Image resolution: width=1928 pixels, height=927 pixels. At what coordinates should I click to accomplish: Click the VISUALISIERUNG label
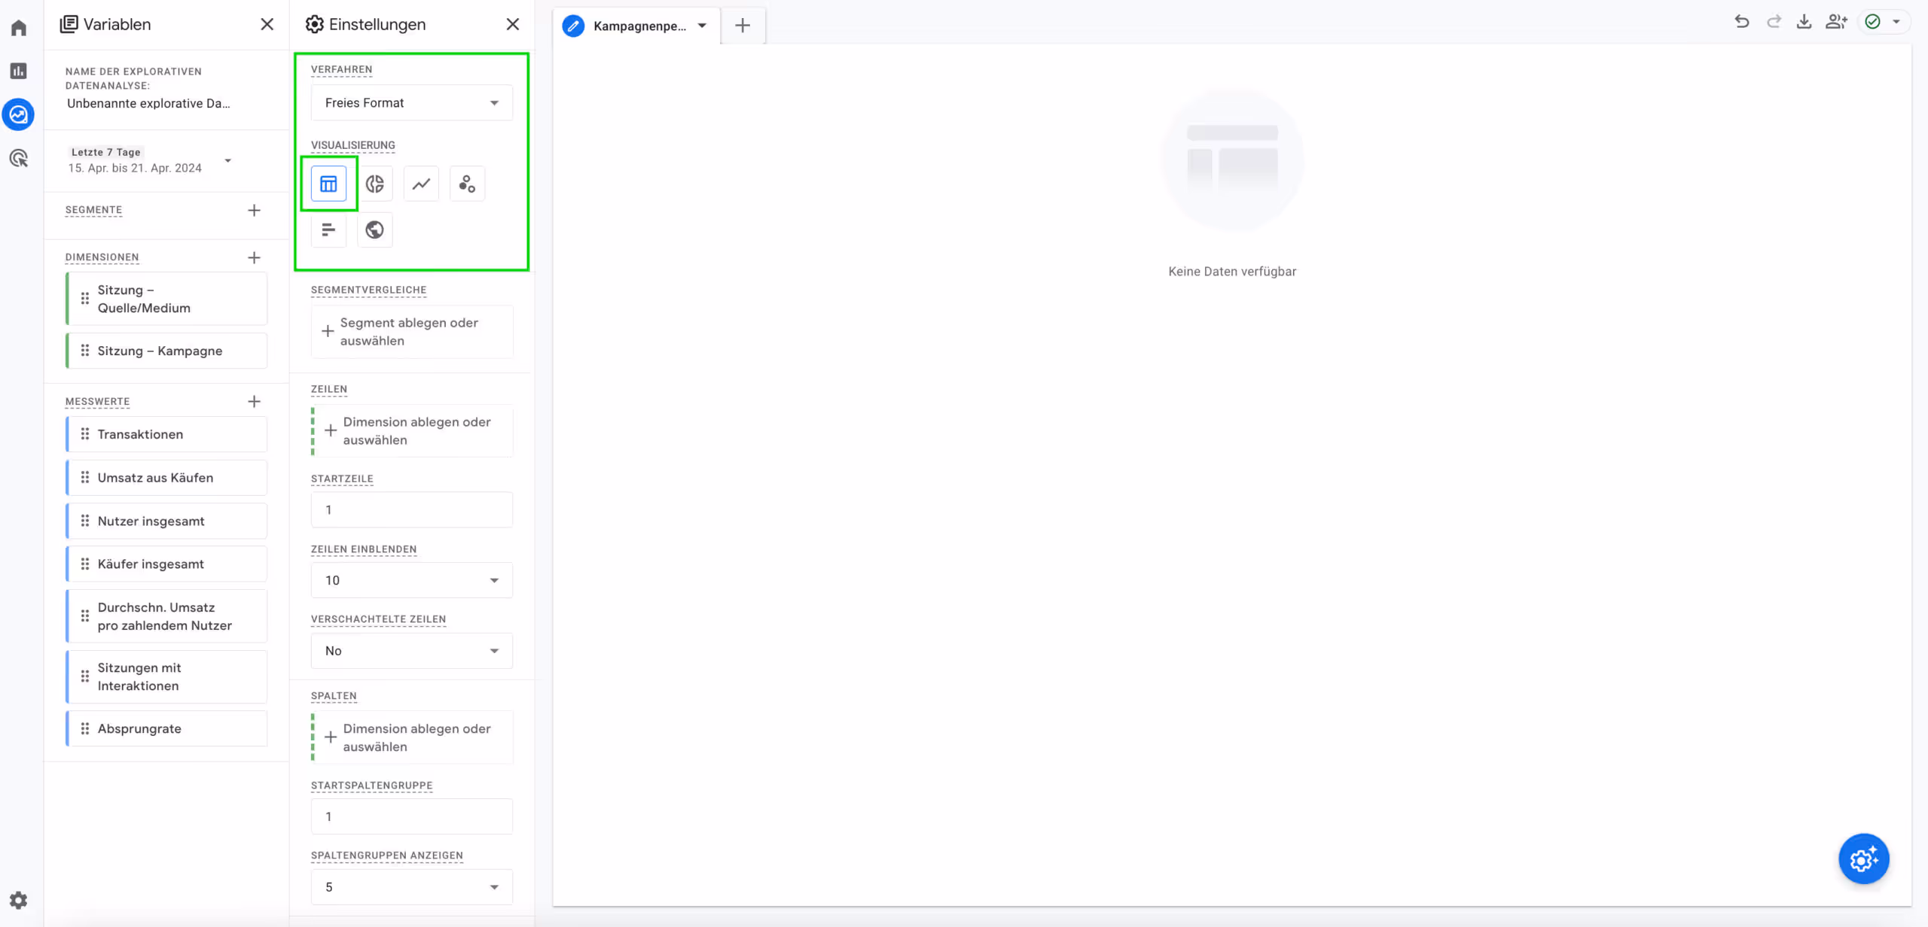(352, 145)
